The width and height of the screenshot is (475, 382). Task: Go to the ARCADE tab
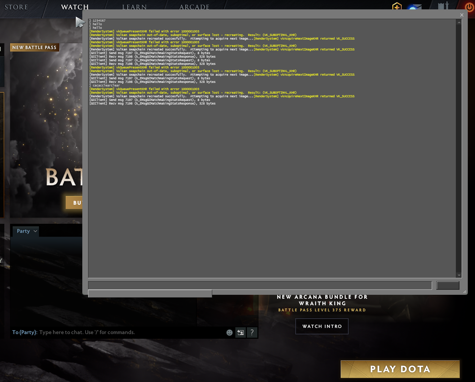pos(194,7)
